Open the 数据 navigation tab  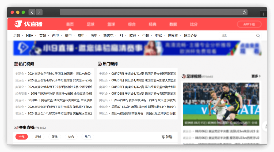[173, 24]
